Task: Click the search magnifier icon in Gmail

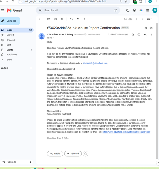Action: pos(40,10)
